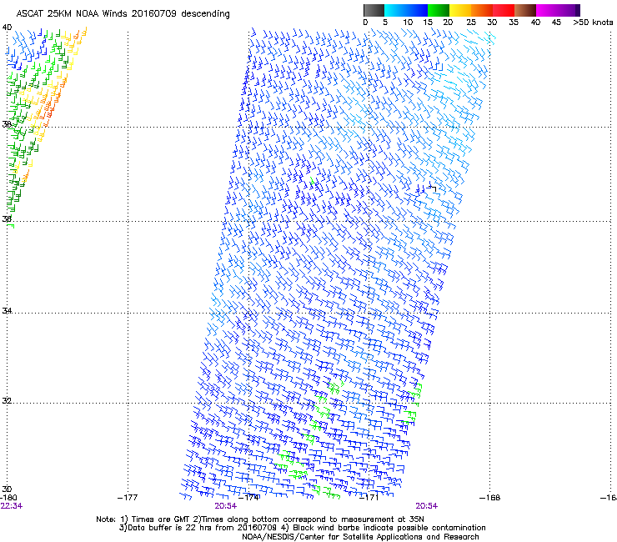Screen dimensions: 617x542
Task: Click the -168 longitude label
Action: [x=490, y=498]
